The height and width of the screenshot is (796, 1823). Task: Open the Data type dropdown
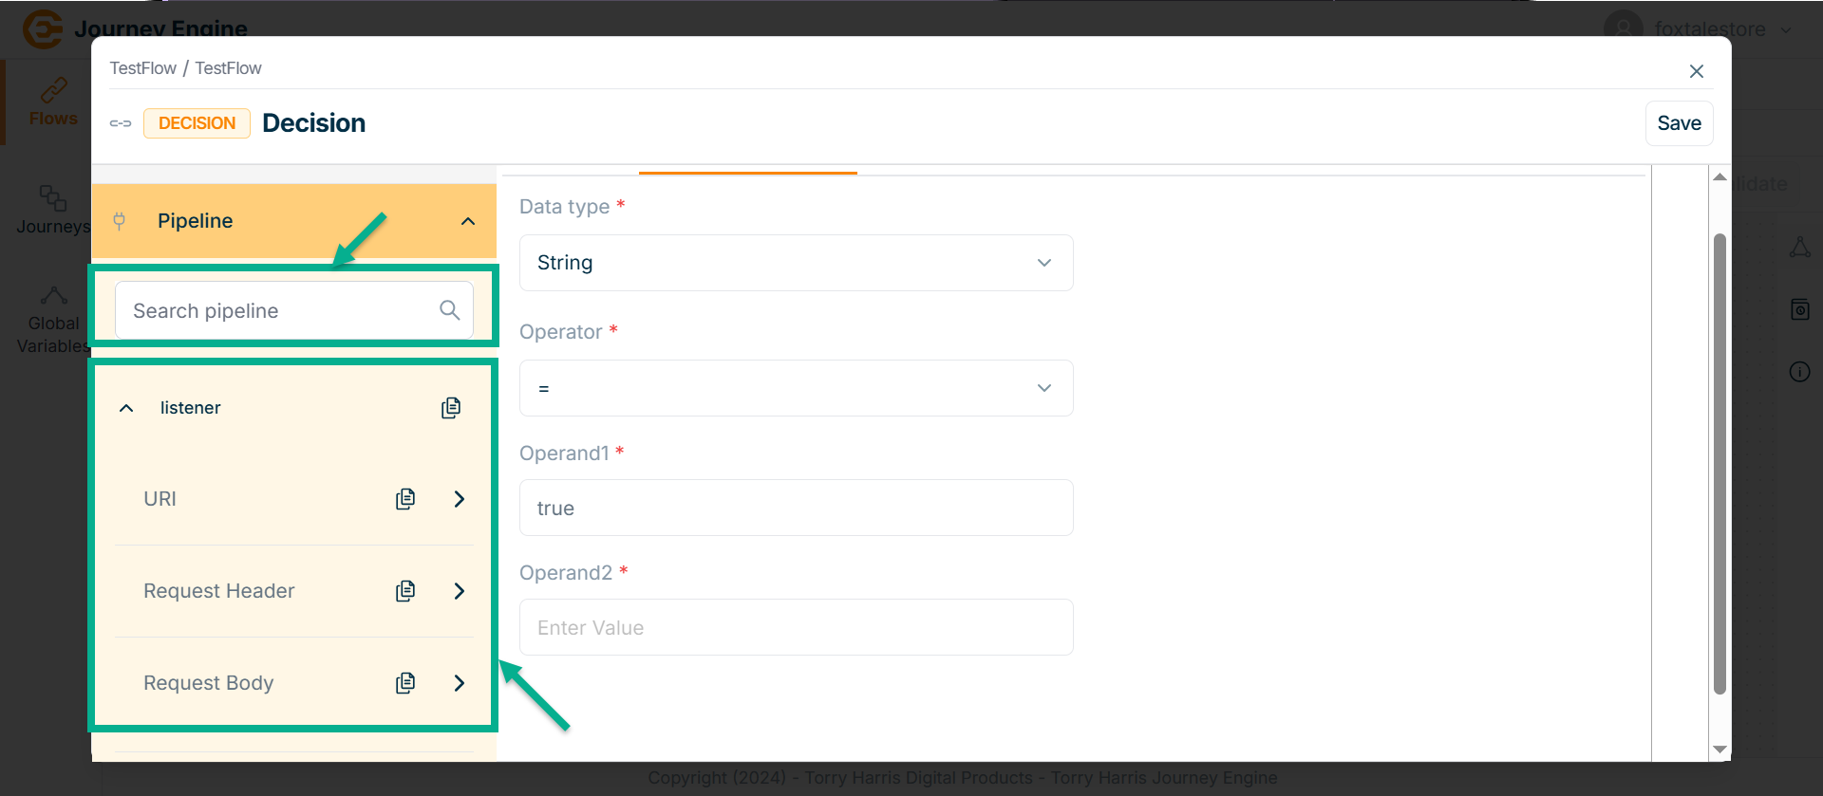(x=796, y=263)
